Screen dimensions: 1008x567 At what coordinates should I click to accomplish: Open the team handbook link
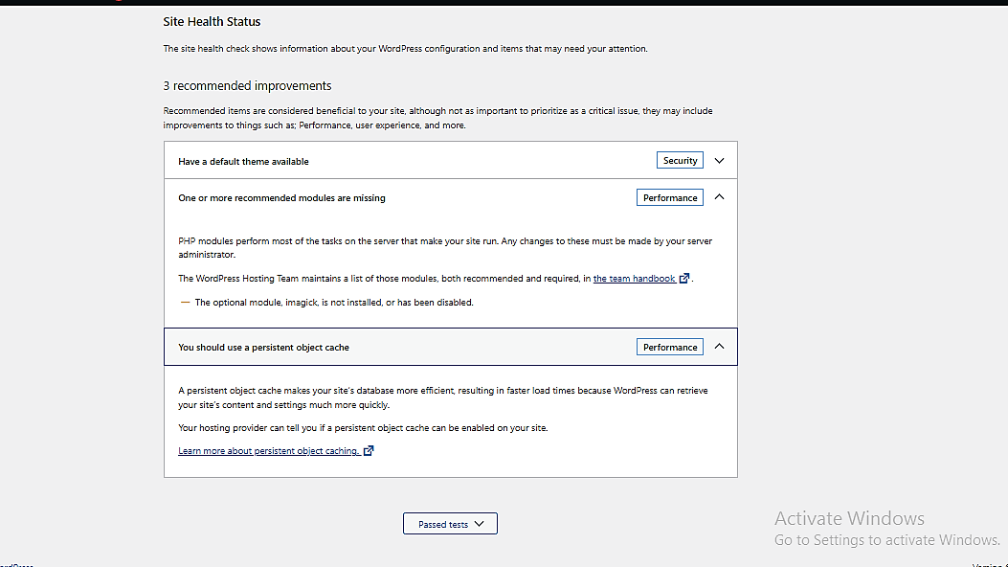tap(634, 279)
